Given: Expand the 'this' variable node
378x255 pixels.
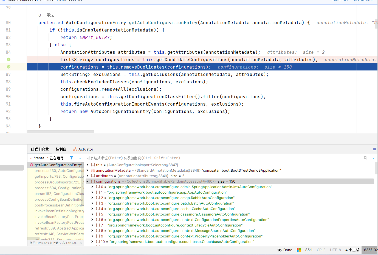Looking at the screenshot, I should point(87,165).
